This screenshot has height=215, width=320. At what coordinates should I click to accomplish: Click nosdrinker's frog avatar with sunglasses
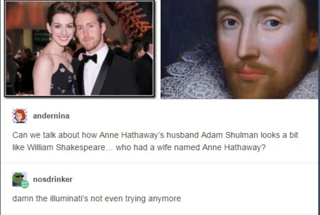pos(20,179)
